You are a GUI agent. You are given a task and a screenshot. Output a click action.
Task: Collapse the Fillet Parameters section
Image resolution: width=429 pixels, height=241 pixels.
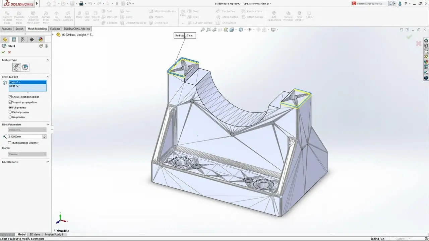[48, 125]
